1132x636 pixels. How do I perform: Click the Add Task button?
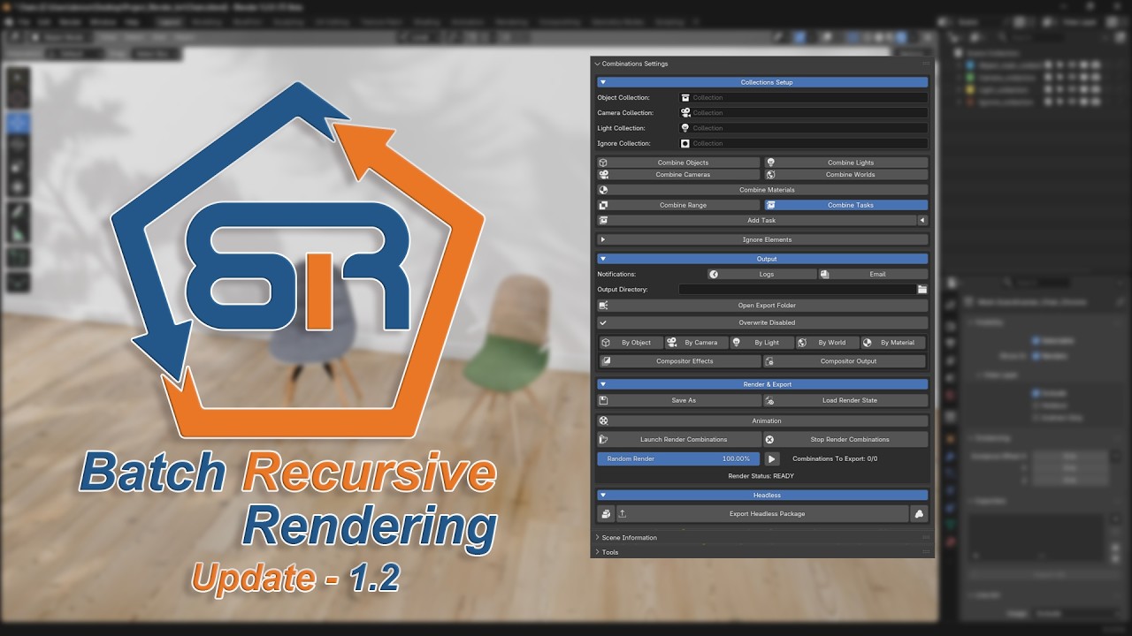[756, 221]
